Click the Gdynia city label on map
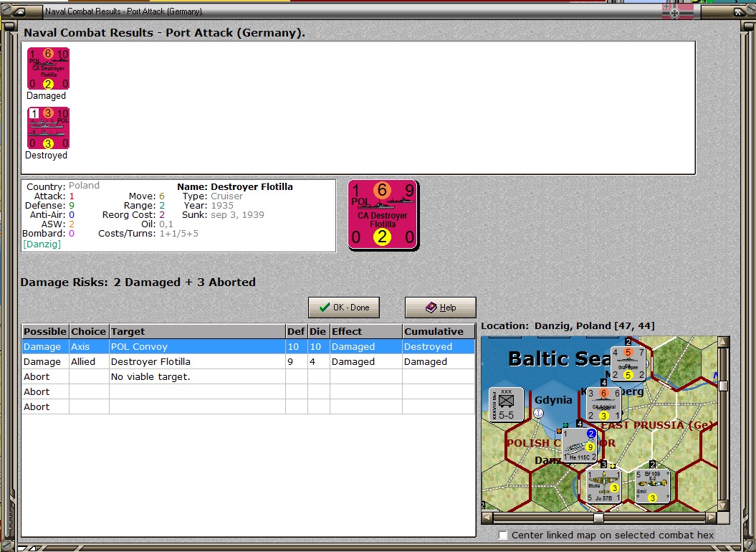The width and height of the screenshot is (756, 552). [553, 400]
